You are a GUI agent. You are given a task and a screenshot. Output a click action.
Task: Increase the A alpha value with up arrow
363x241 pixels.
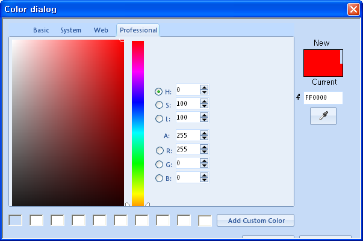pos(204,133)
